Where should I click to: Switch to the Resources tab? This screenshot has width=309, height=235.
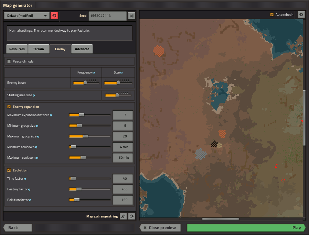click(x=17, y=49)
